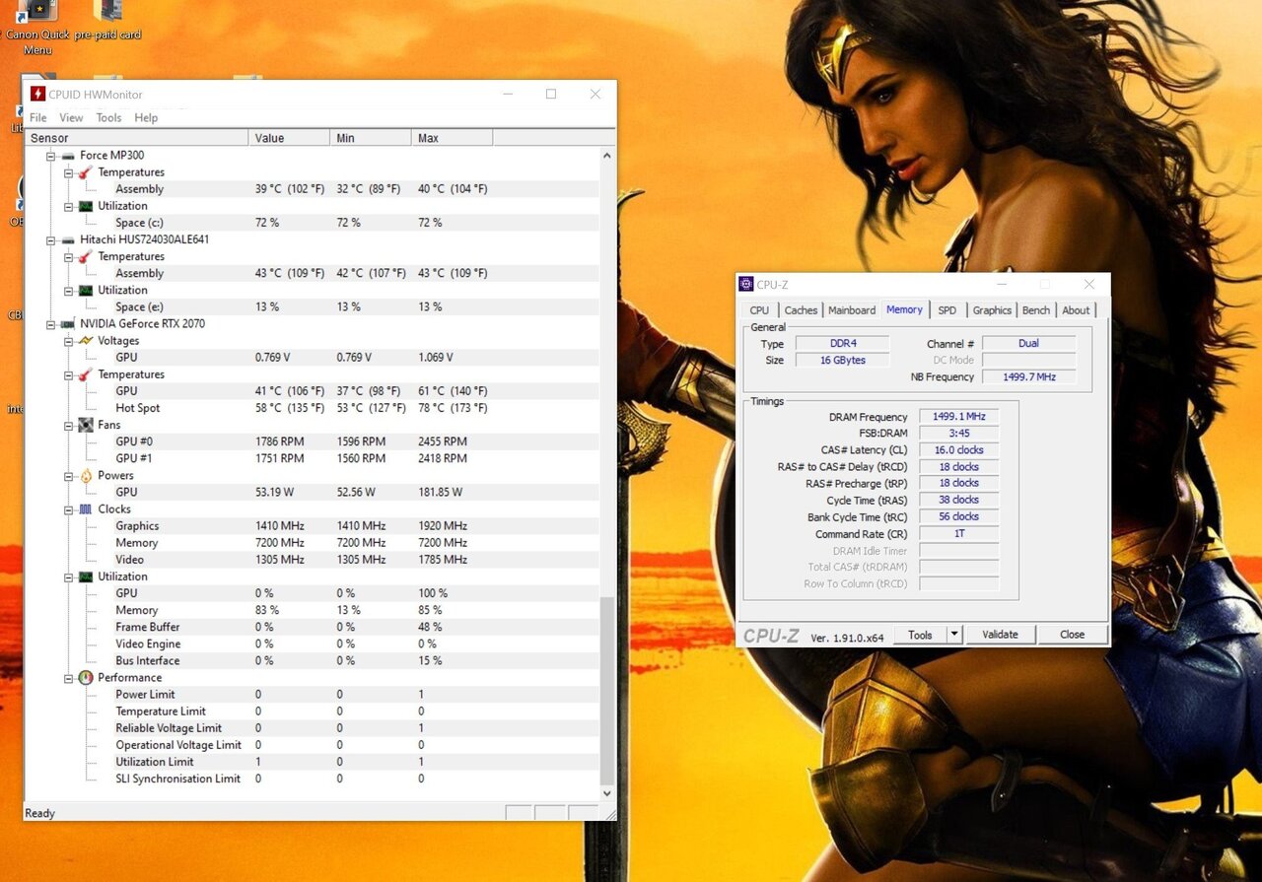Collapse the Force MP300 Temperatures branch
1262x882 pixels.
[67, 171]
